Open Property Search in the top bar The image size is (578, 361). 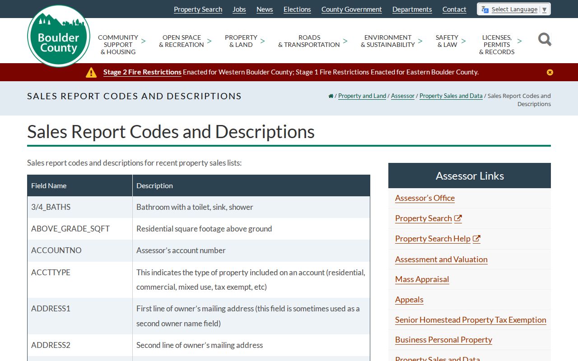click(198, 9)
